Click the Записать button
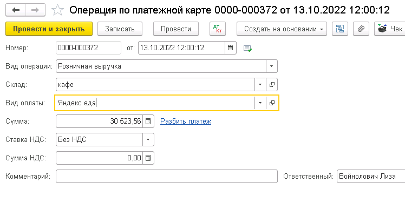405x203 pixels. 120,29
